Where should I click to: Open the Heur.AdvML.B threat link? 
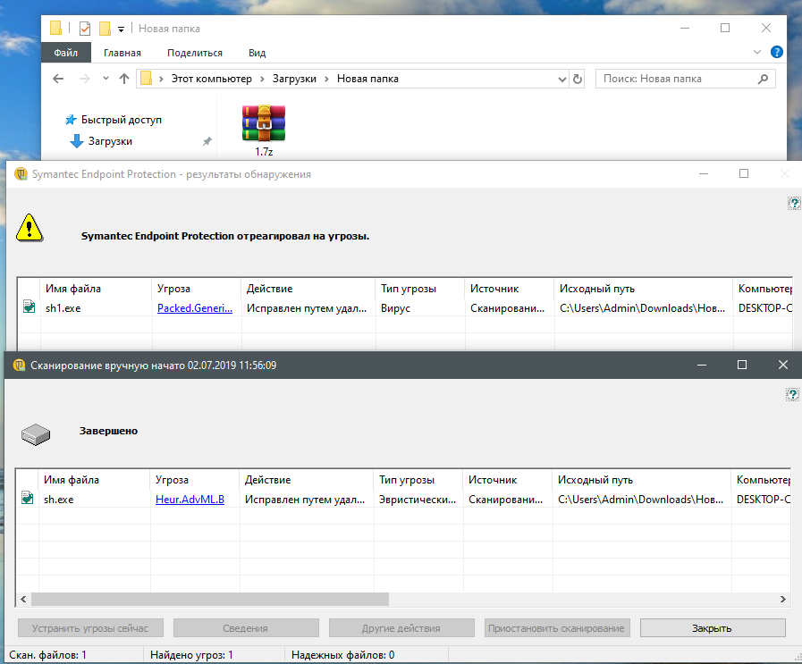(190, 500)
